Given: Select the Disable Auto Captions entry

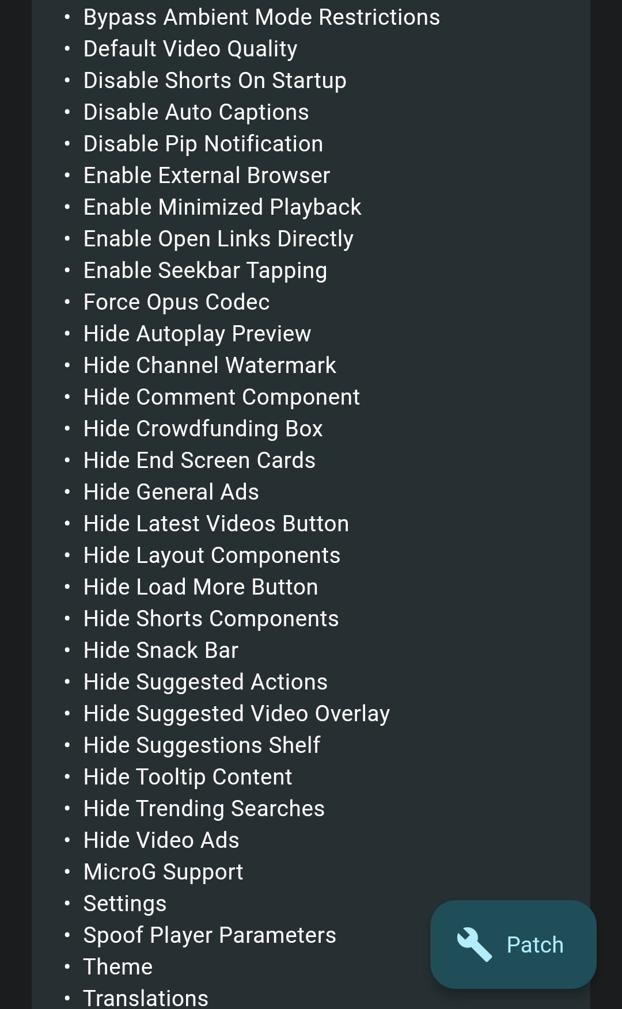Looking at the screenshot, I should pos(196,112).
